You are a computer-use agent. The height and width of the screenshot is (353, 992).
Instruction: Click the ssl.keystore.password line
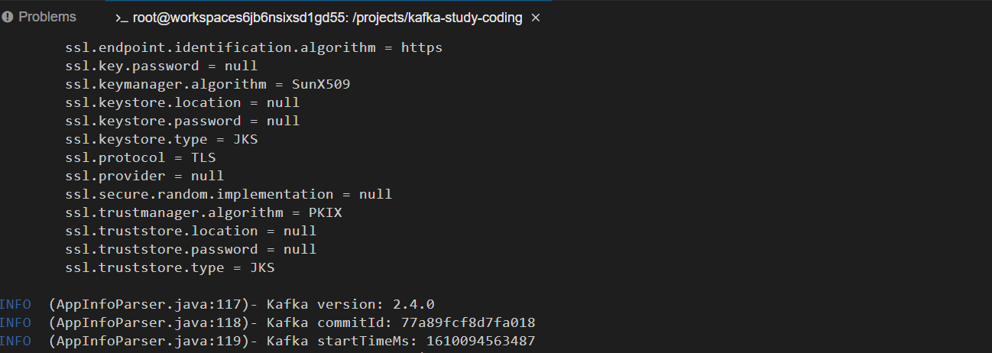point(183,121)
